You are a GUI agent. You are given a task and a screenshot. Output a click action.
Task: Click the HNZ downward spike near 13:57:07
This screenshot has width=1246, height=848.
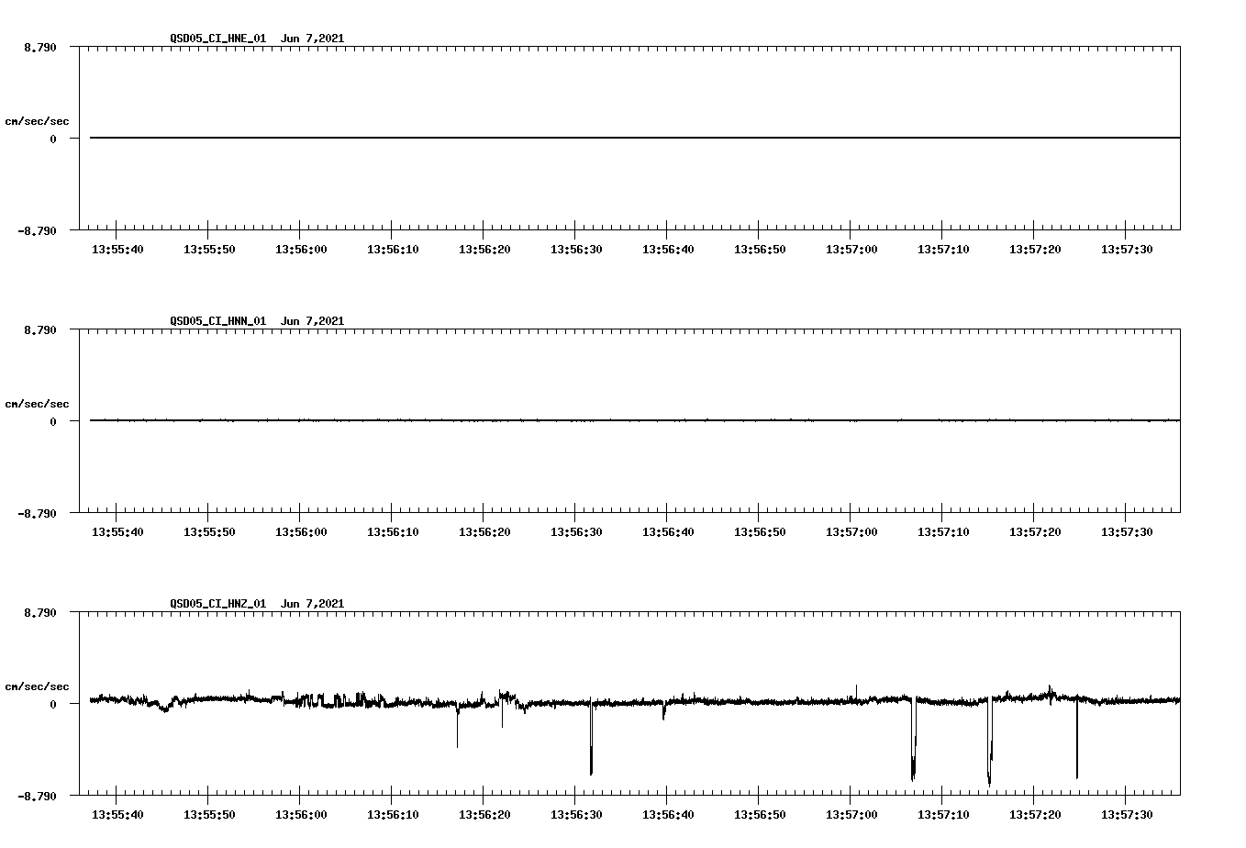[914, 742]
